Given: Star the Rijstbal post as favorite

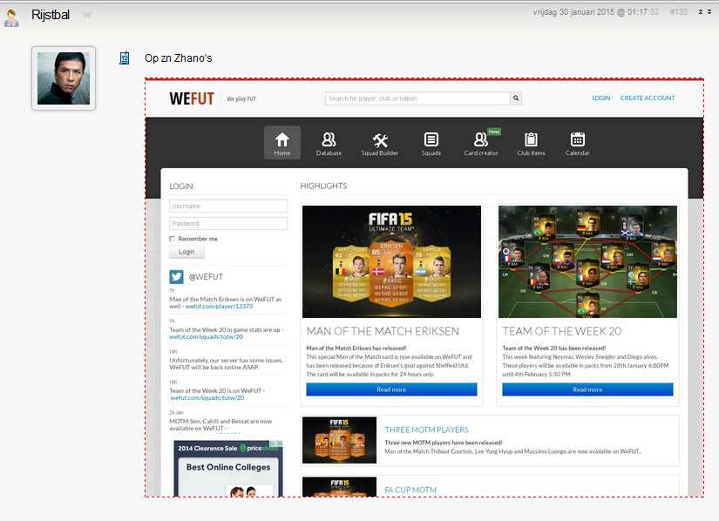Looking at the screenshot, I should point(86,14).
